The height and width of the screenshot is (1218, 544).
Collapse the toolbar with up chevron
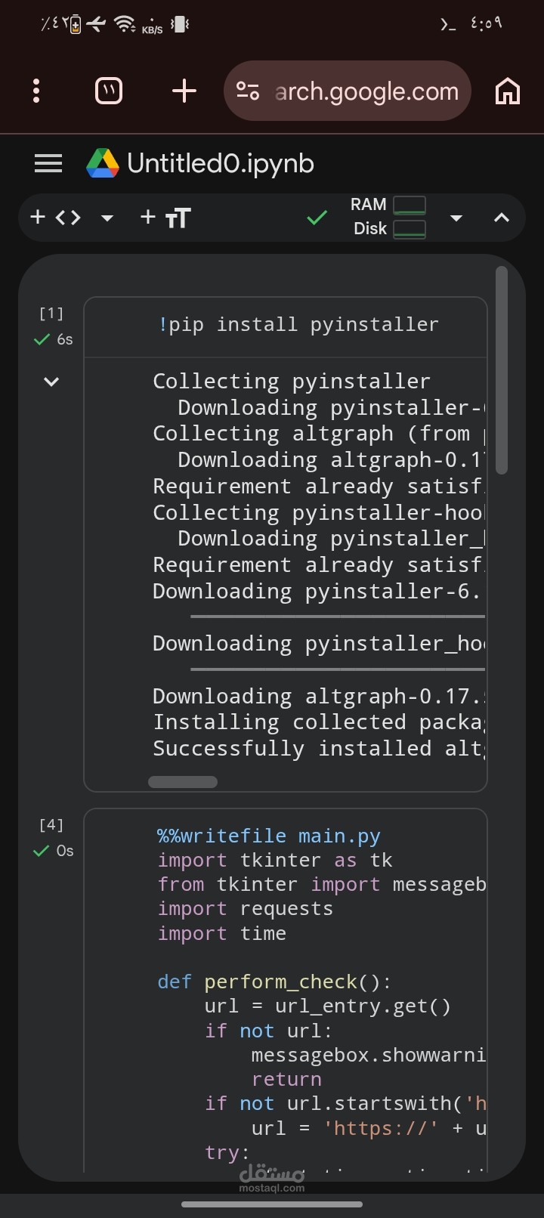[502, 218]
